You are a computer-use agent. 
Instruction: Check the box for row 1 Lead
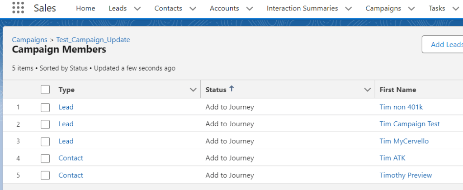(45, 107)
